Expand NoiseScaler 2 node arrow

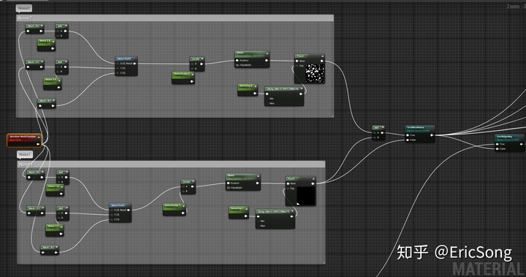tap(192, 74)
